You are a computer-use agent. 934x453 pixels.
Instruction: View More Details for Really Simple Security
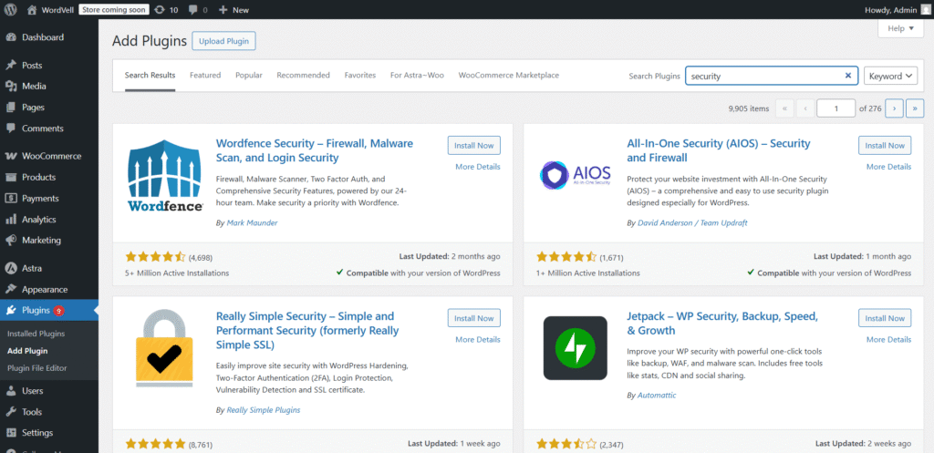tap(478, 339)
